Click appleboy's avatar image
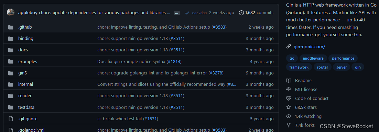 point(11,13)
